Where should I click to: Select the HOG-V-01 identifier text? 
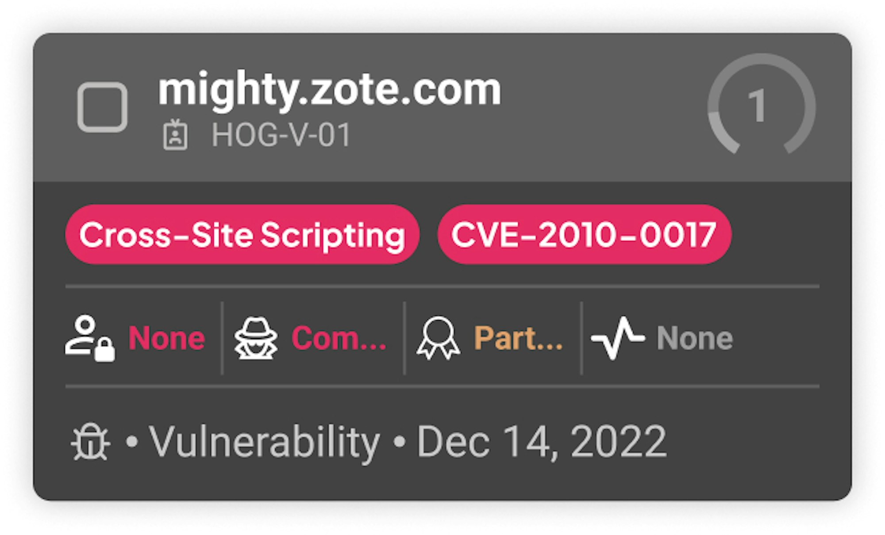pos(281,135)
